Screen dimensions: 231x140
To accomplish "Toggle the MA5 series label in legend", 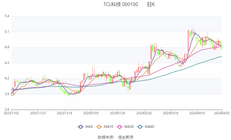I will pos(88,127).
